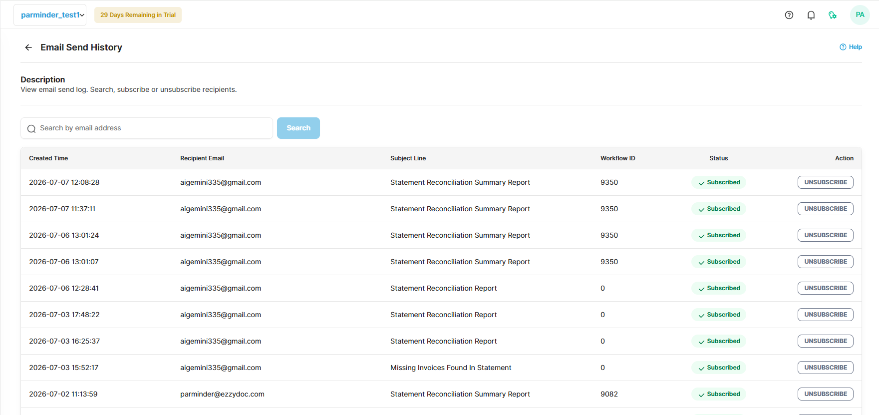Viewport: 879px width, 415px height.
Task: Click the Subscribed status for 2026-07-06 12:28:41
Action: (x=719, y=288)
